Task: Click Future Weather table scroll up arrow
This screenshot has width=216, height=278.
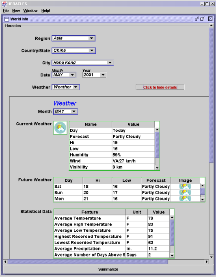Action: click(x=202, y=186)
